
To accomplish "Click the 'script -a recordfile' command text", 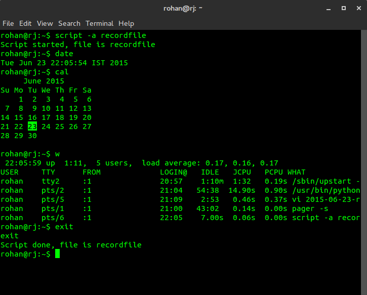I will tap(101, 35).
